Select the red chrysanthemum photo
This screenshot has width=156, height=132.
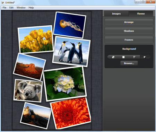point(70,113)
